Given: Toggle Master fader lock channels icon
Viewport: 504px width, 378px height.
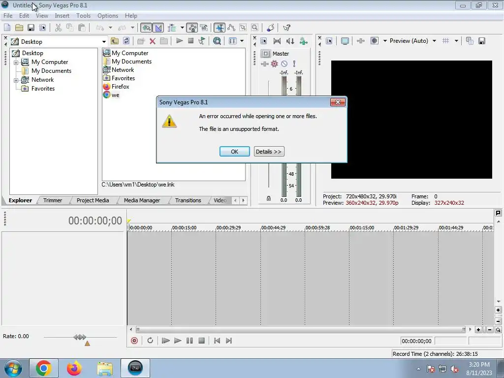Looking at the screenshot, I should coord(269,199).
